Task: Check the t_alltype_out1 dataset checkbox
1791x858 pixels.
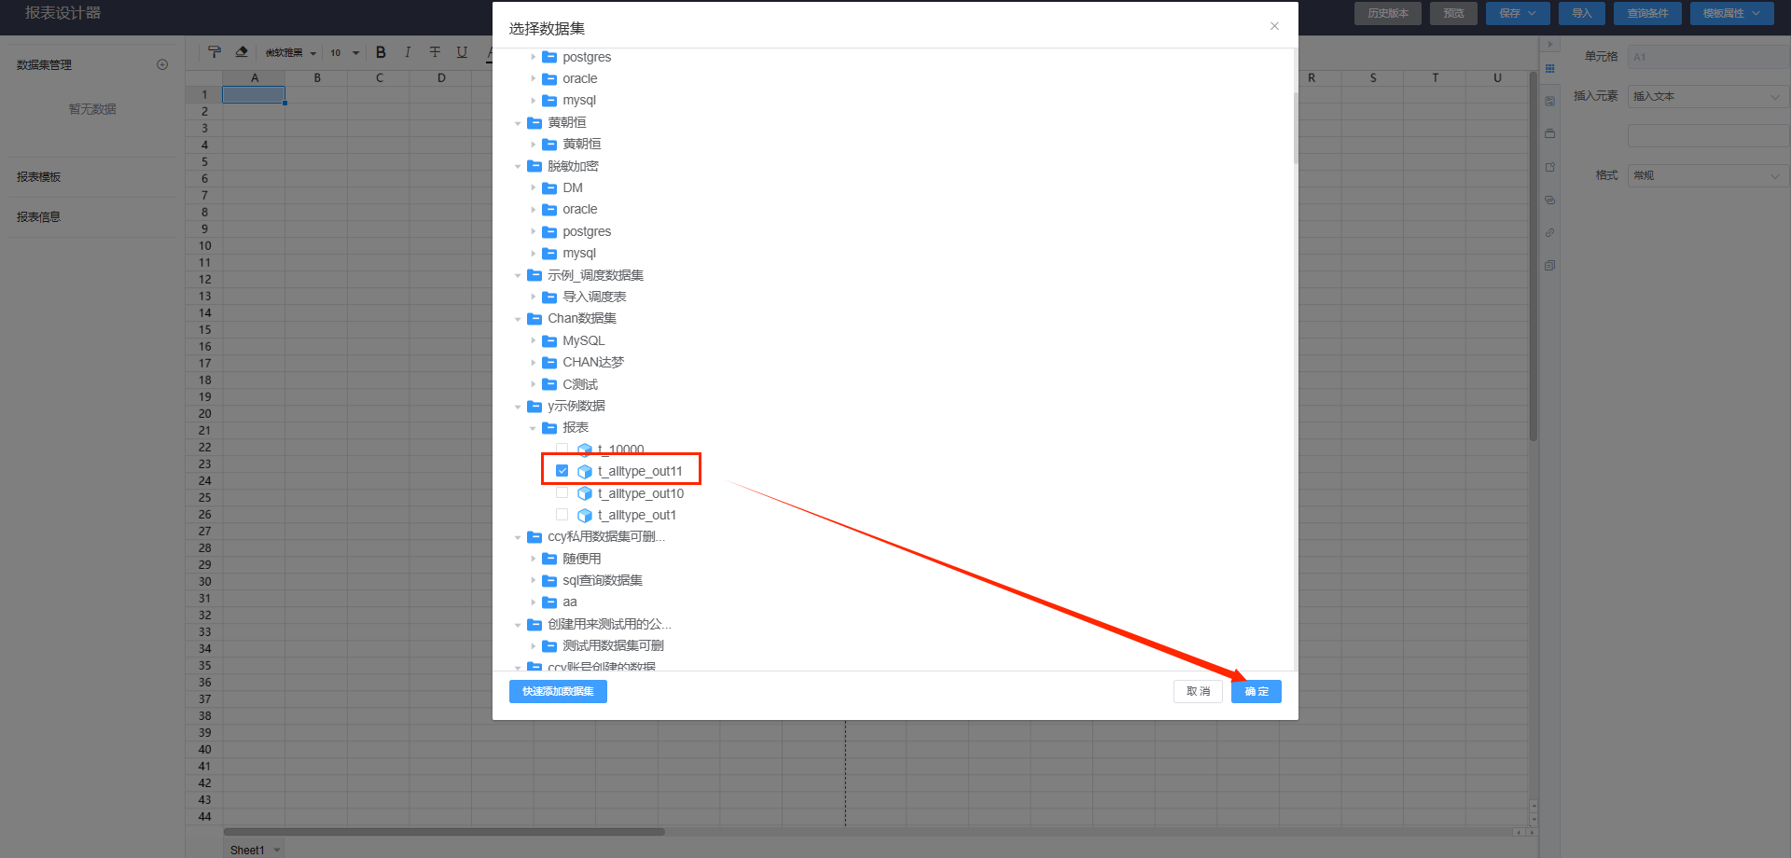Action: point(562,515)
